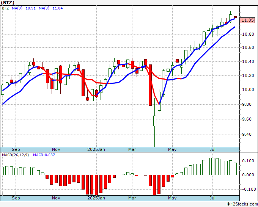Click the 10.80 price axis label
Image resolution: width=258 pixels, height=207 pixels.
[x=248, y=34]
